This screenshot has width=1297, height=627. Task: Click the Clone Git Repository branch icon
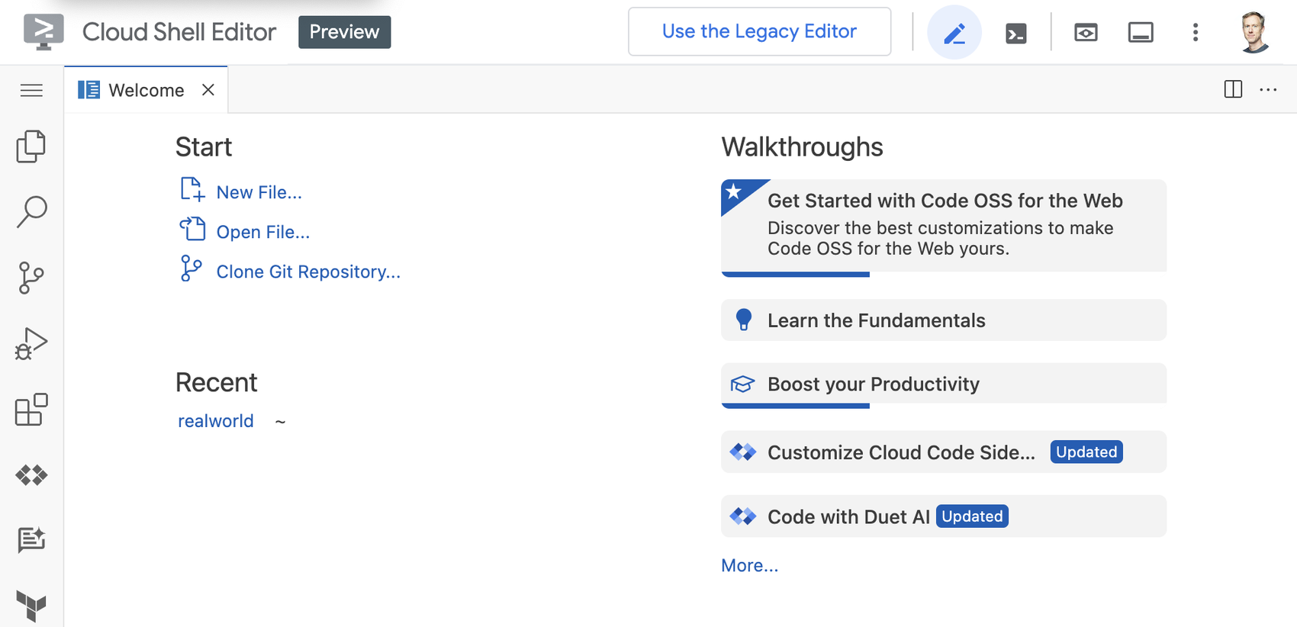[191, 268]
